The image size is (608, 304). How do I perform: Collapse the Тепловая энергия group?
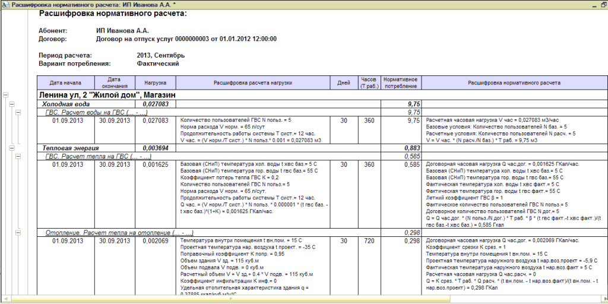[x=12, y=148]
